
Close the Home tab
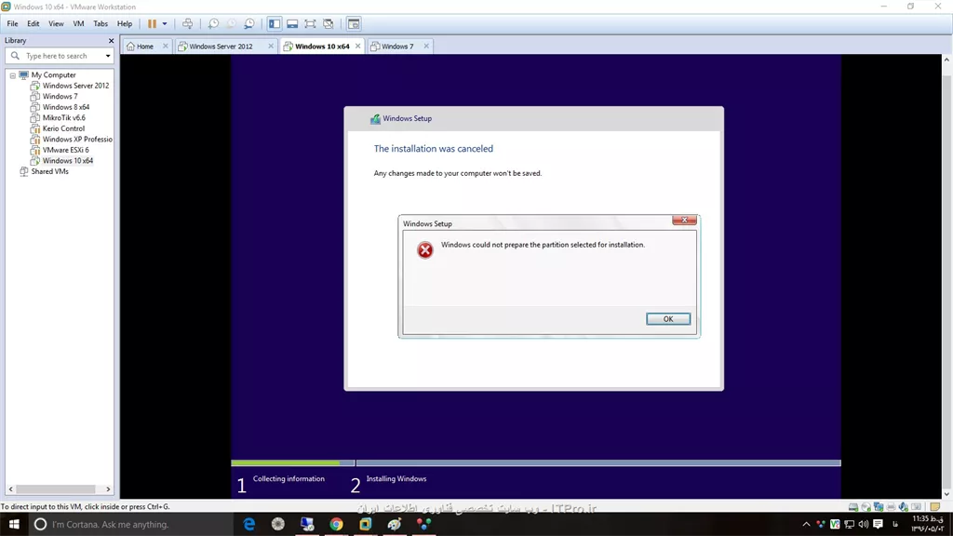click(166, 47)
